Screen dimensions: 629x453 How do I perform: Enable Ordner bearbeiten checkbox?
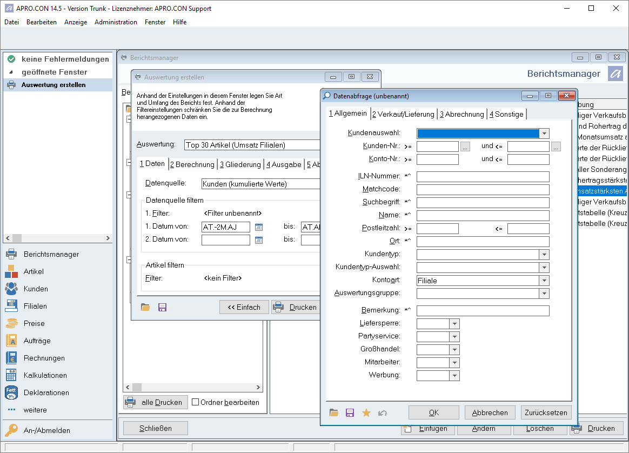[x=196, y=402]
